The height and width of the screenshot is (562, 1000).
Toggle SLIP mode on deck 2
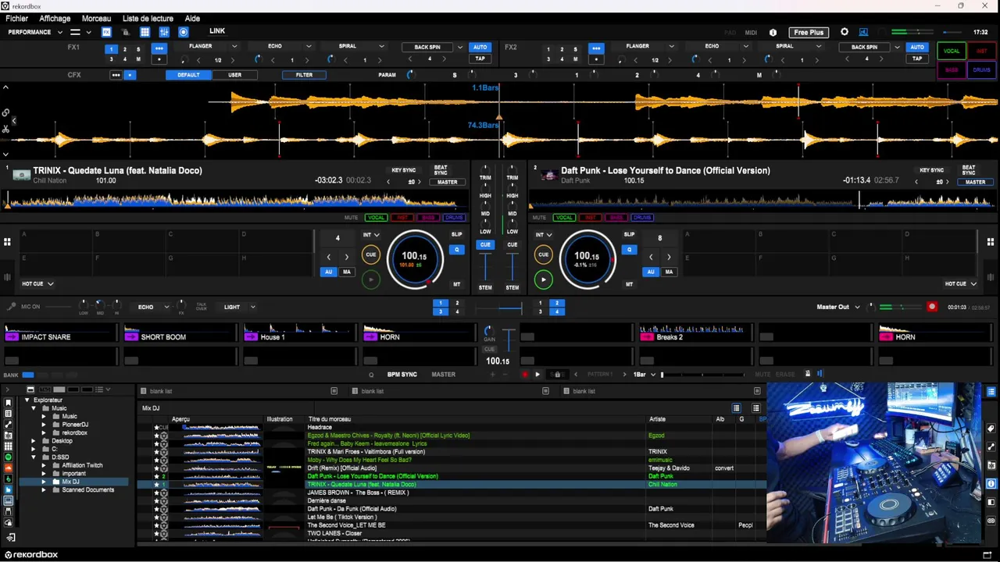coord(629,234)
